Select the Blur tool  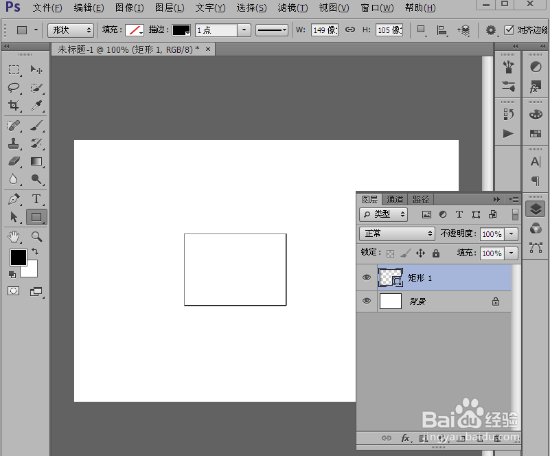pyautogui.click(x=14, y=179)
